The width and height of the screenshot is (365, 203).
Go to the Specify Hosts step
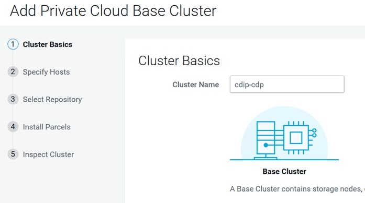[x=46, y=72]
